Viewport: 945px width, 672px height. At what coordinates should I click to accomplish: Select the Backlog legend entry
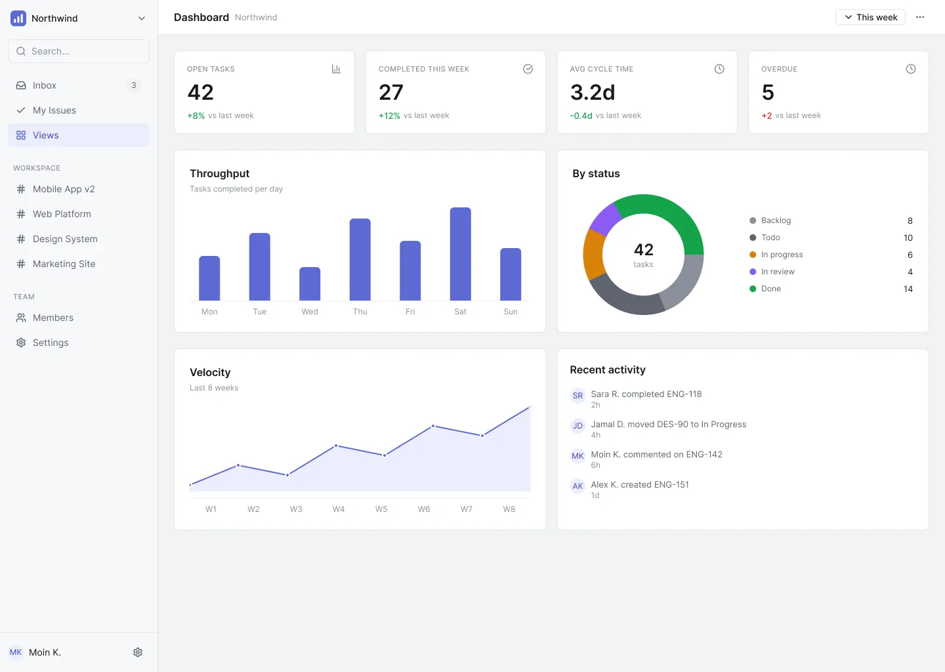point(831,220)
